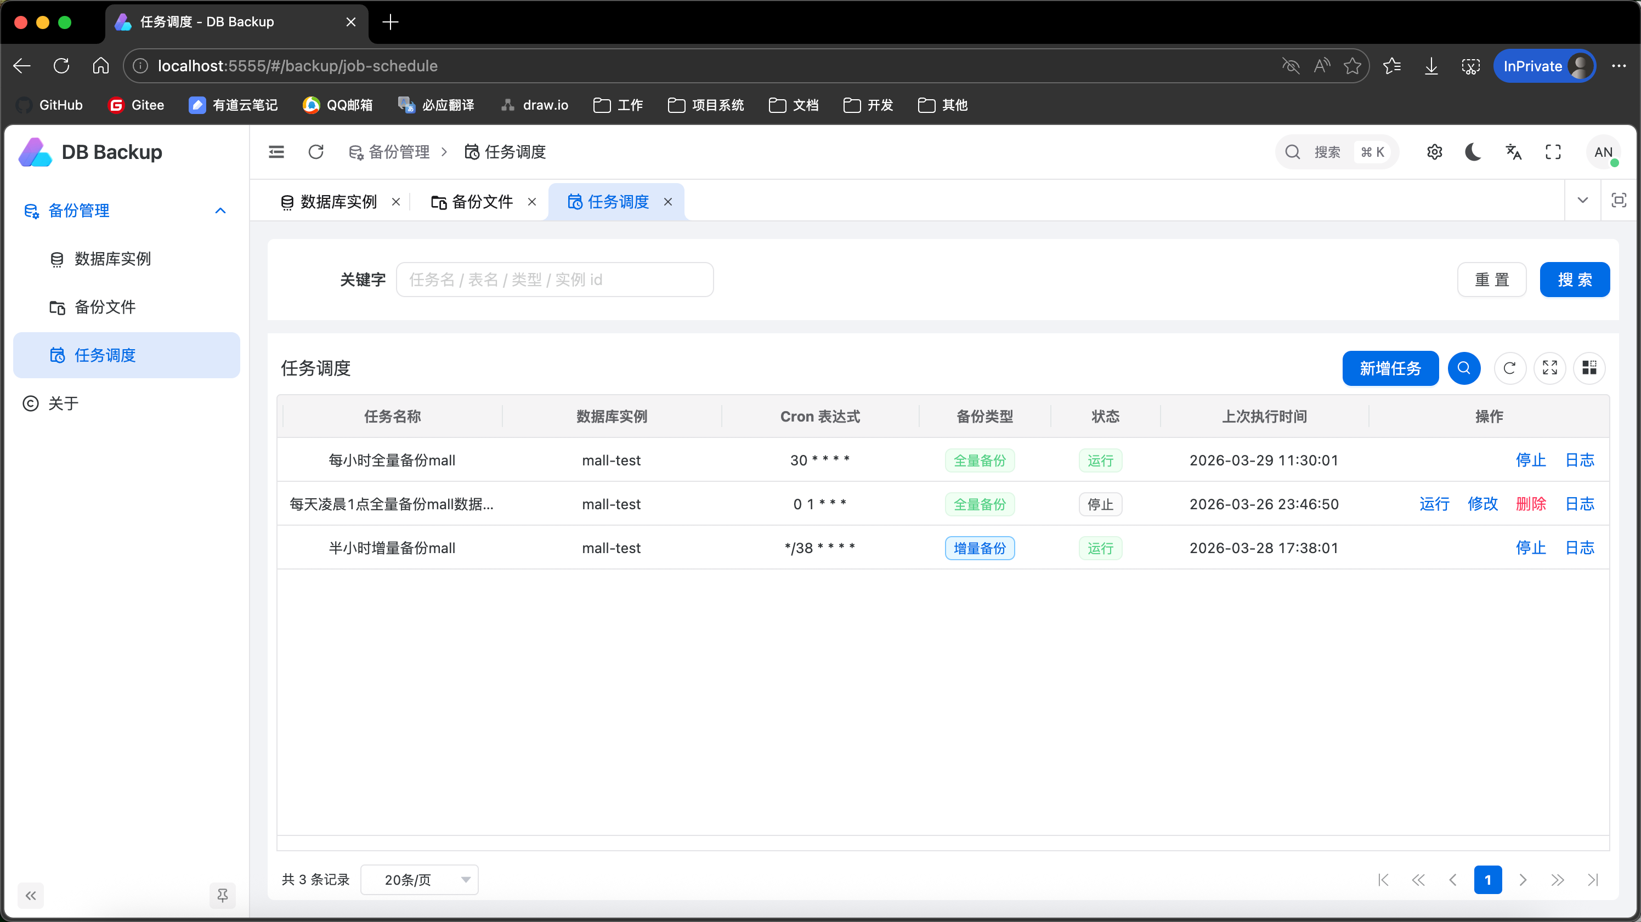Click the 新增任务 button
This screenshot has width=1641, height=922.
click(x=1390, y=368)
